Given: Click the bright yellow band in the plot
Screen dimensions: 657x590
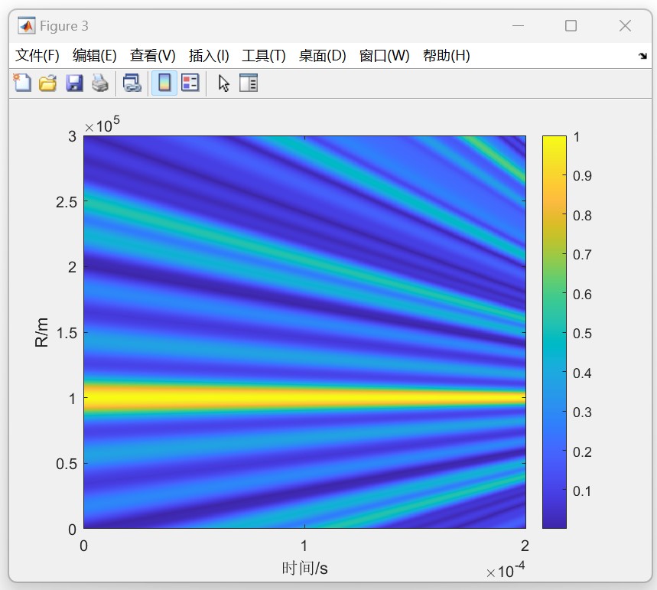Looking at the screenshot, I should (x=304, y=397).
